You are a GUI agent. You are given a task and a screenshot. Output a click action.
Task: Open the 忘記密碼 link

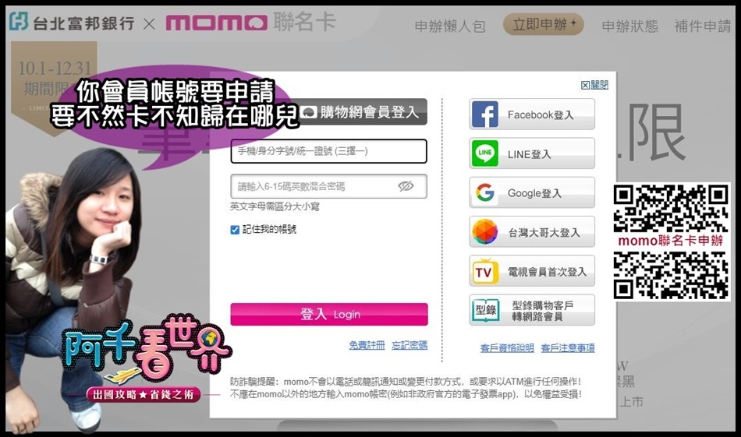tap(409, 345)
